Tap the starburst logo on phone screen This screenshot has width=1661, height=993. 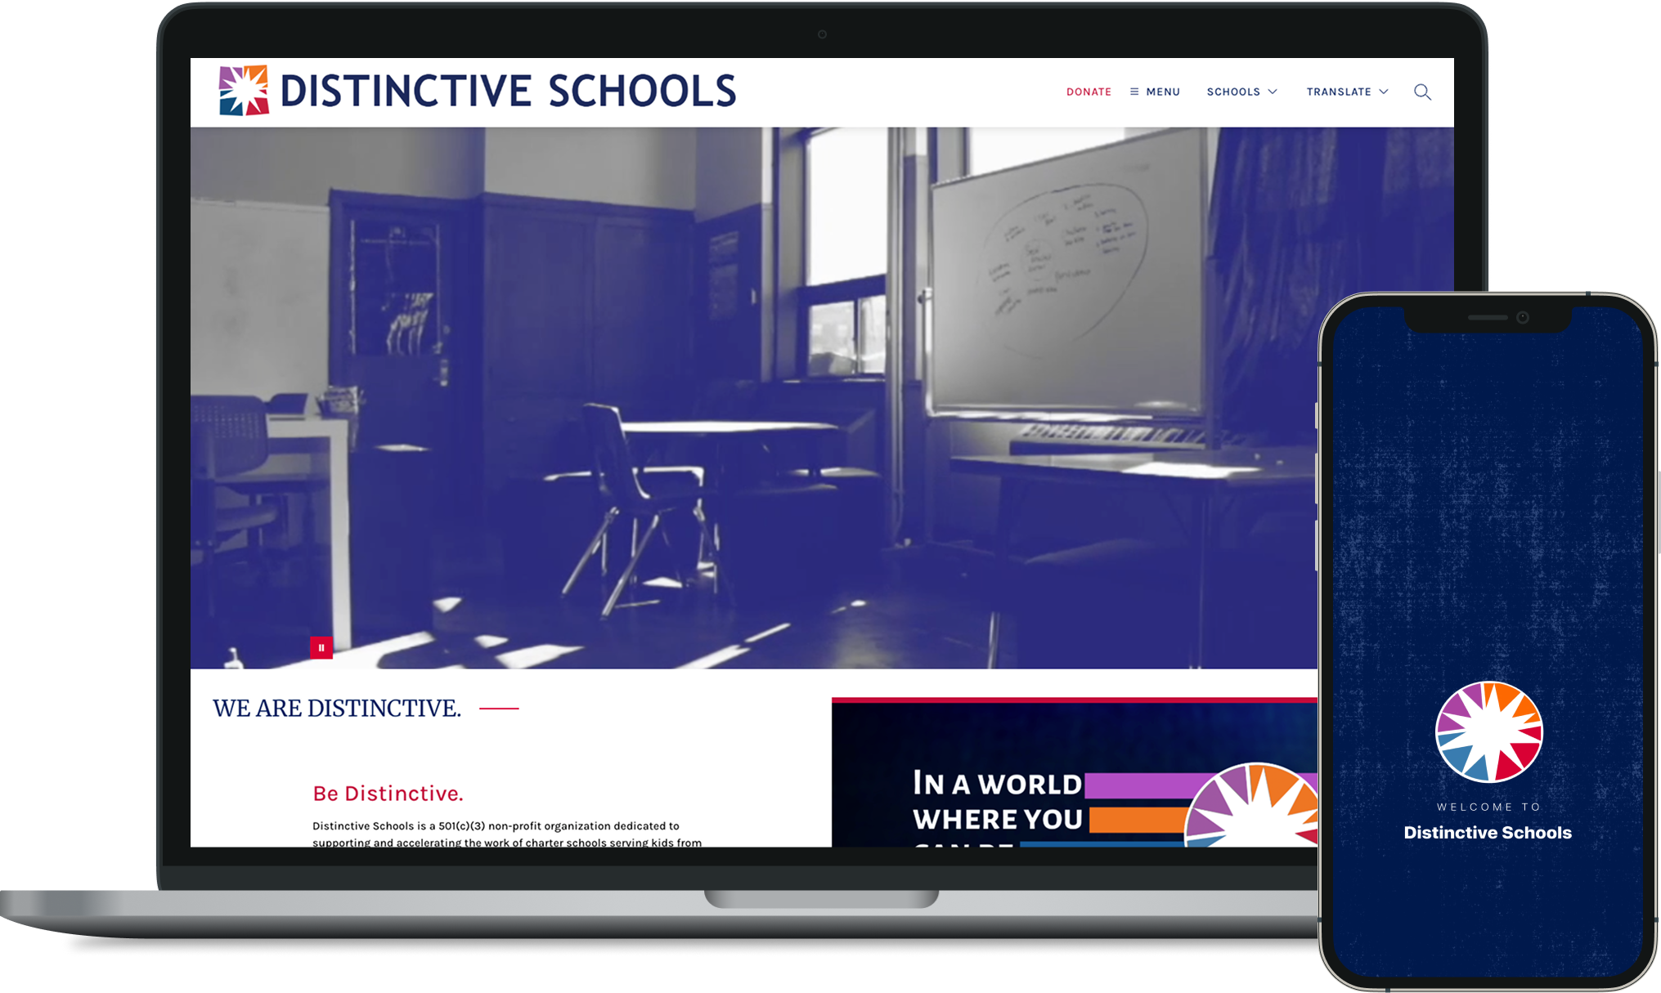(x=1488, y=731)
